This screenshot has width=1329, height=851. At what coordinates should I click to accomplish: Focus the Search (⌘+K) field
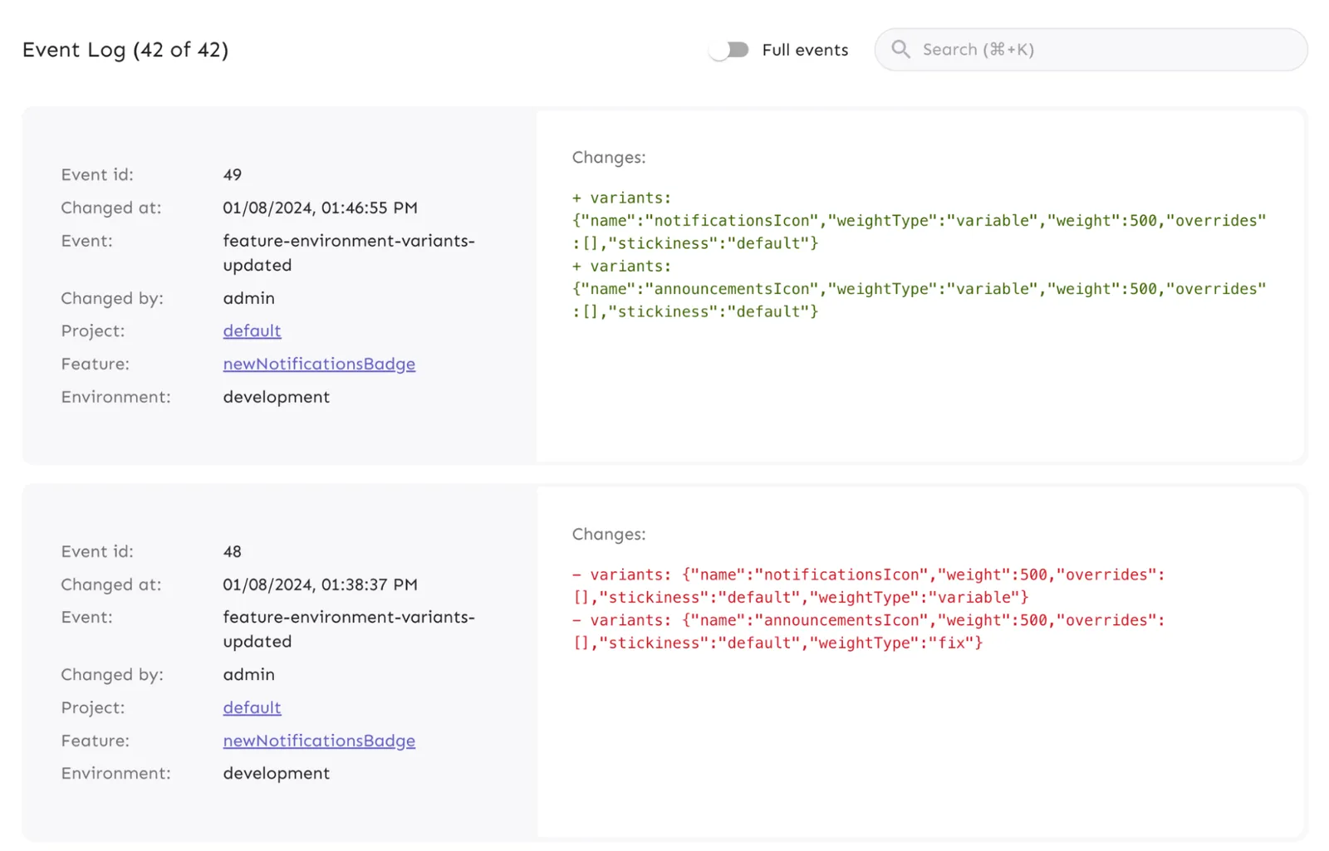(x=1091, y=49)
